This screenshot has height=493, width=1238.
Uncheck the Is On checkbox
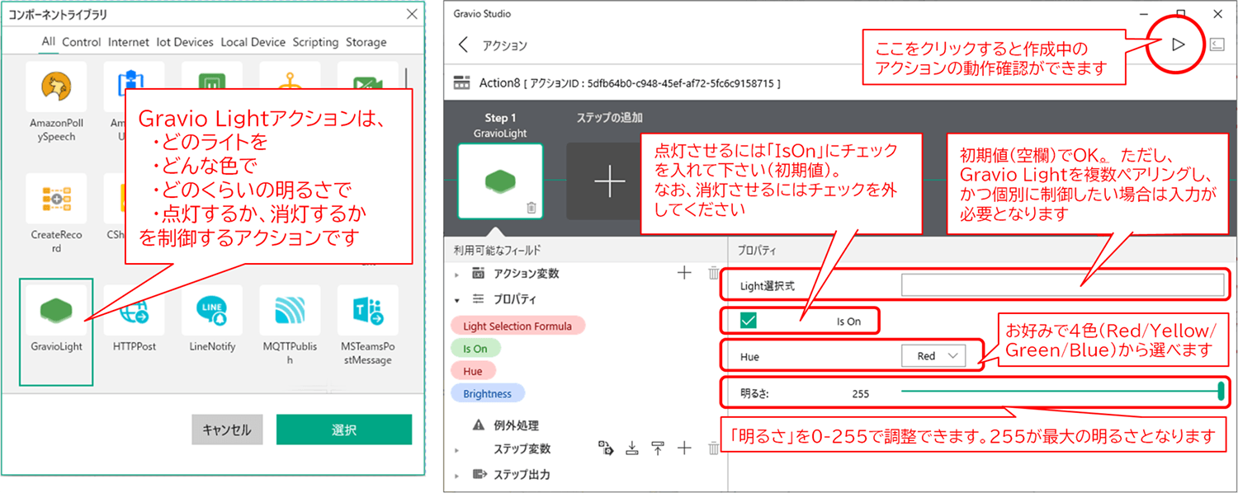[749, 321]
